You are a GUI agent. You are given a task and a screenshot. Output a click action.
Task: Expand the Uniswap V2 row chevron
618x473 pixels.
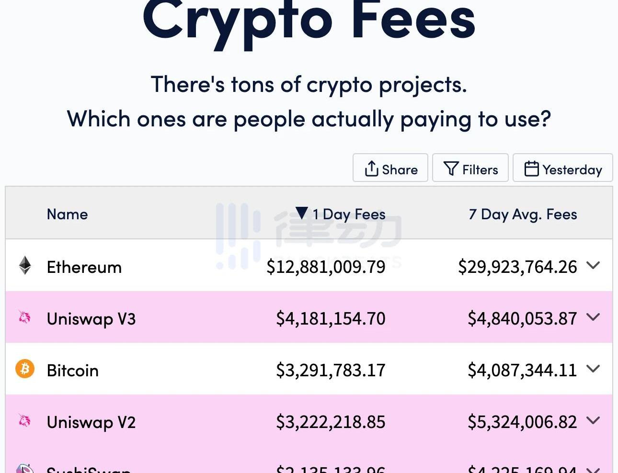point(593,420)
